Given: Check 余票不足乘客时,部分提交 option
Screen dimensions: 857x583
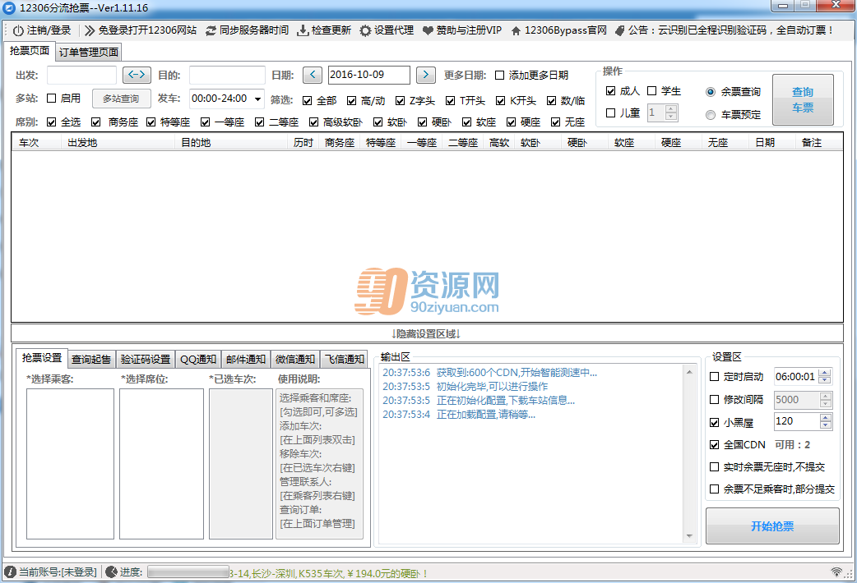Looking at the screenshot, I should tap(715, 489).
